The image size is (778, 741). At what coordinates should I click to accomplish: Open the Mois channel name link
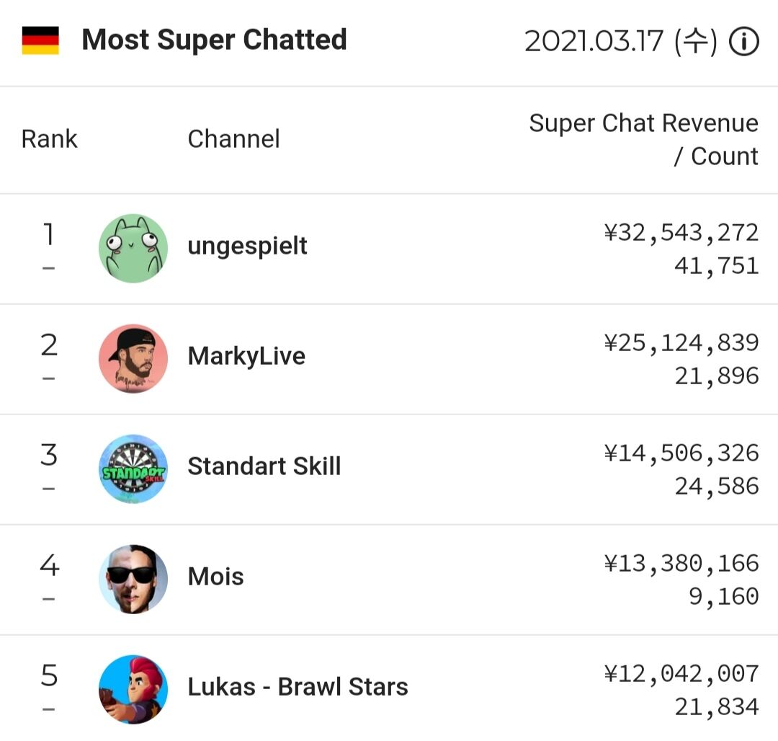coord(215,576)
